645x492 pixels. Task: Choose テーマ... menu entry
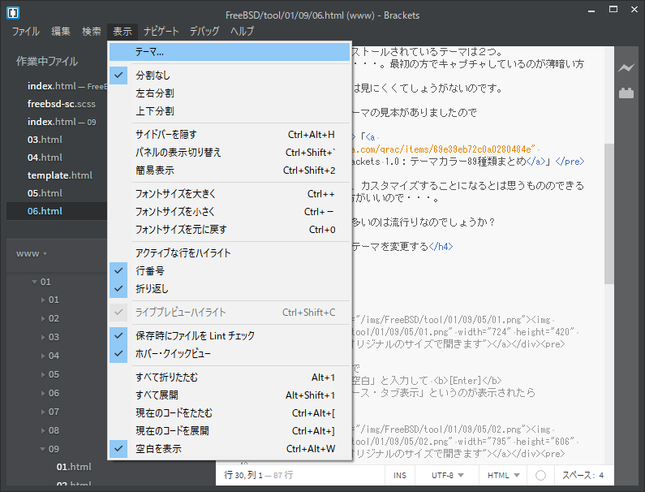tap(230, 52)
